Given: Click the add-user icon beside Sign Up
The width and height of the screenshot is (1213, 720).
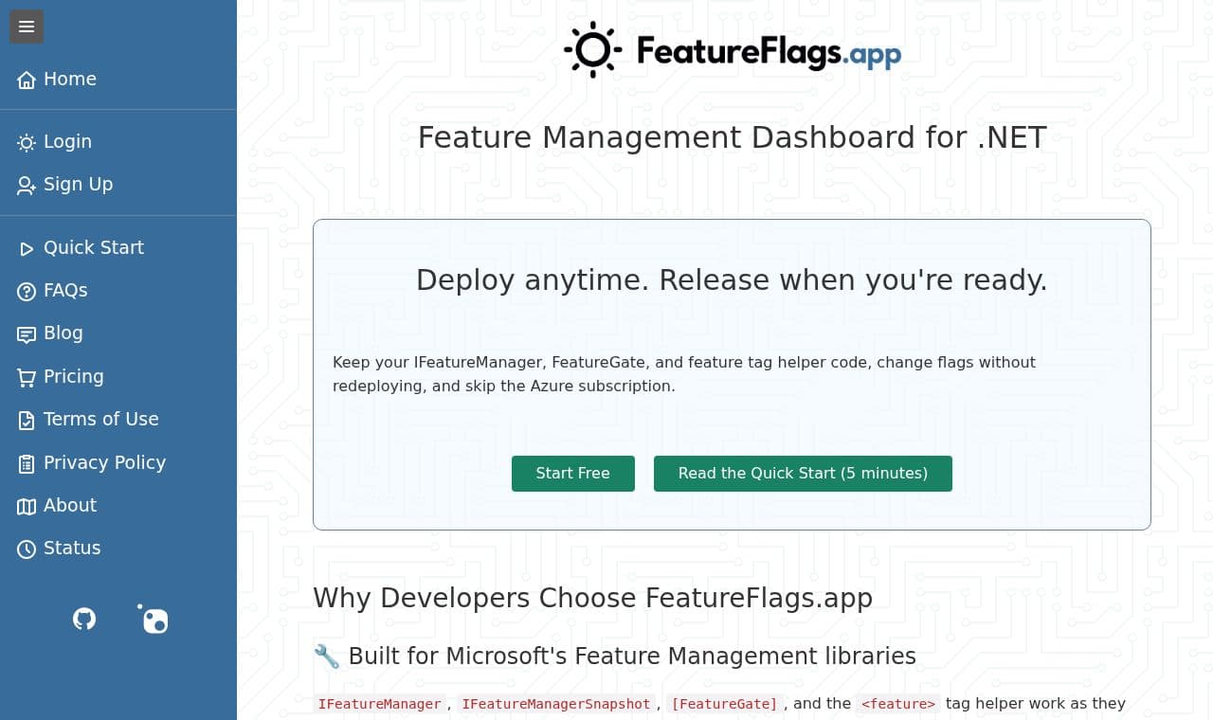Looking at the screenshot, I should pyautogui.click(x=27, y=185).
